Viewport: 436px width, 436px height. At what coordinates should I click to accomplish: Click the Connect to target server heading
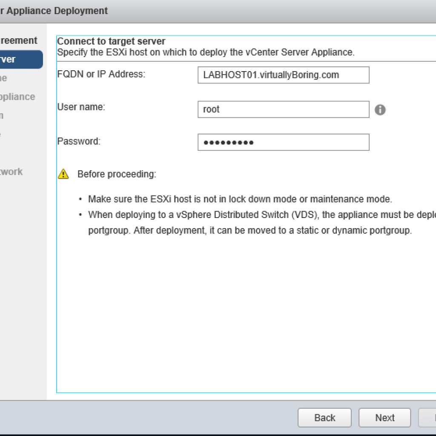point(112,41)
